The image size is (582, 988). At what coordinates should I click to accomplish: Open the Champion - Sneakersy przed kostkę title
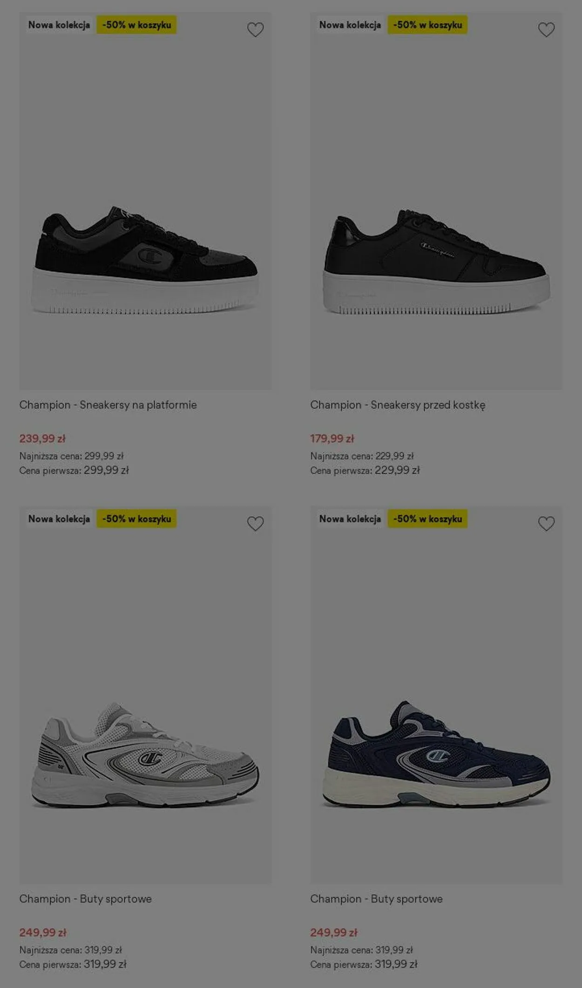pos(398,405)
